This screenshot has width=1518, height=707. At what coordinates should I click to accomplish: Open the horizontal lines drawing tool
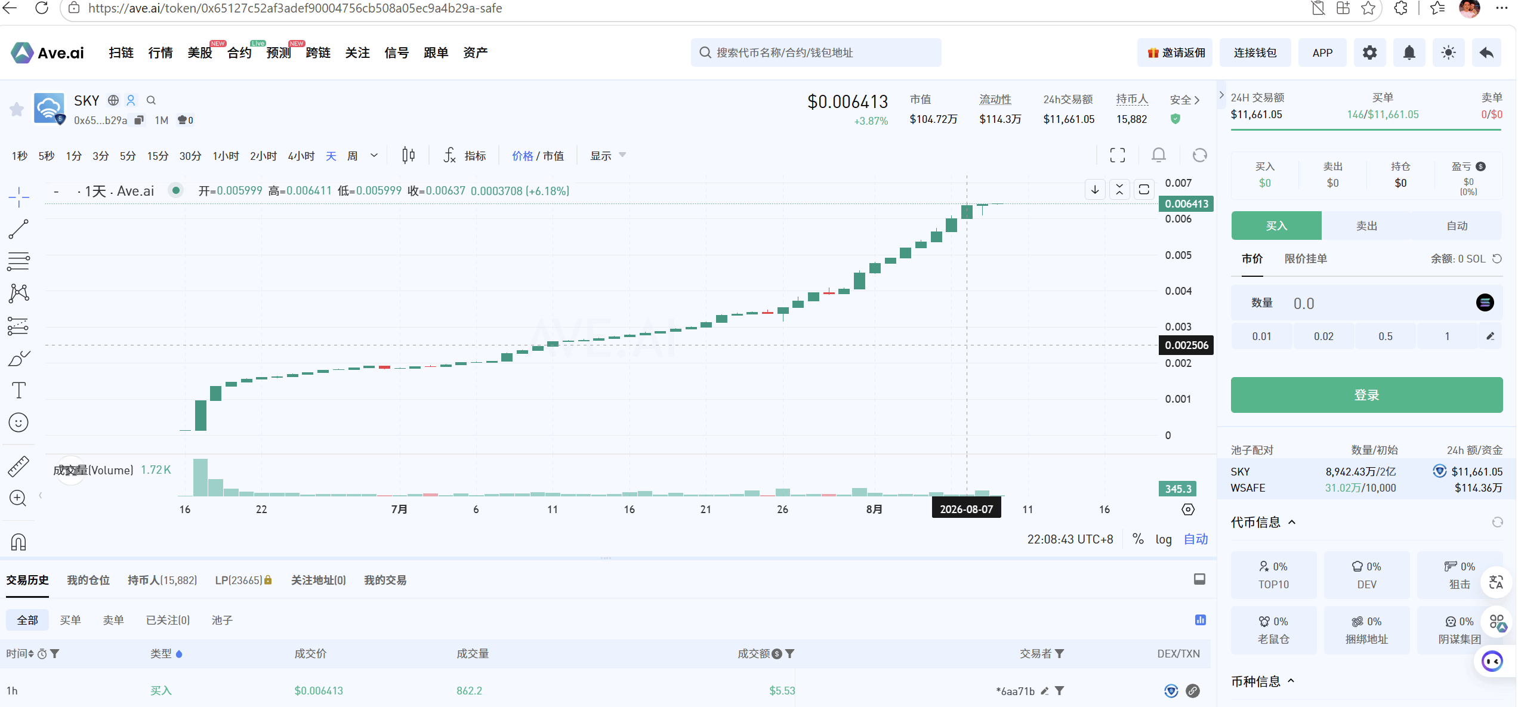(x=18, y=261)
